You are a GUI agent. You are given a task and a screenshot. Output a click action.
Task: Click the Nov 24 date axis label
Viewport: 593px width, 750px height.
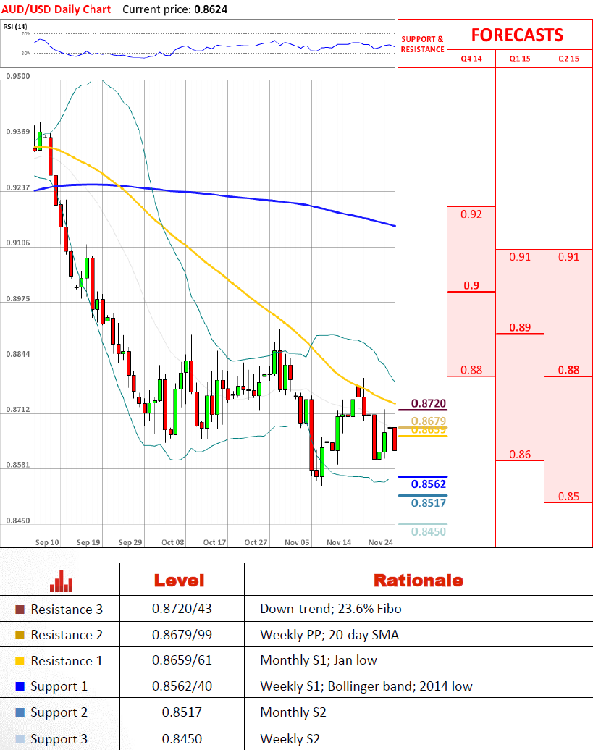click(x=381, y=542)
